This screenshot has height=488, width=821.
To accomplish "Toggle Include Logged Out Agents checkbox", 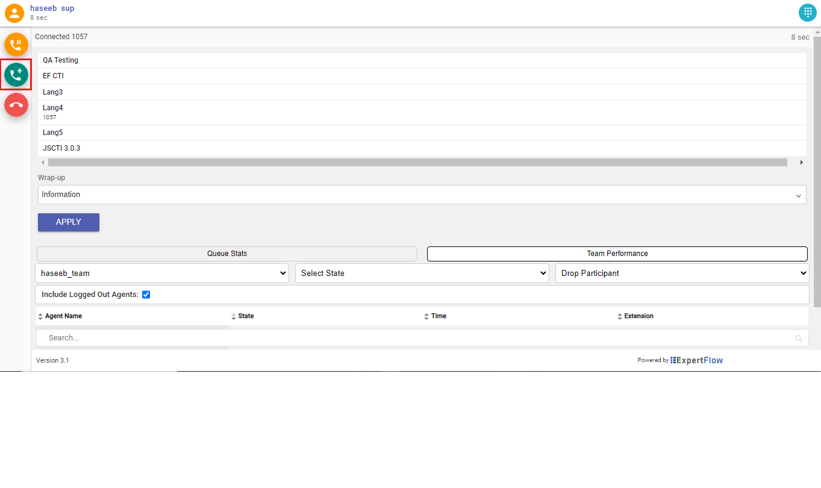I will tap(146, 295).
